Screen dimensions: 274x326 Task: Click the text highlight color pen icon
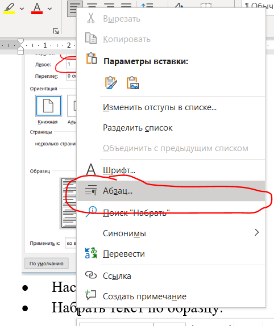pos(9,9)
